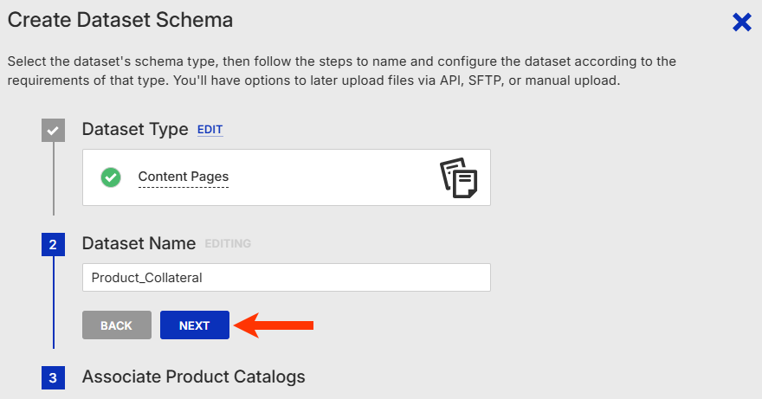The image size is (762, 399).
Task: Click the step 1 completed checkmark badge
Action: (x=53, y=130)
